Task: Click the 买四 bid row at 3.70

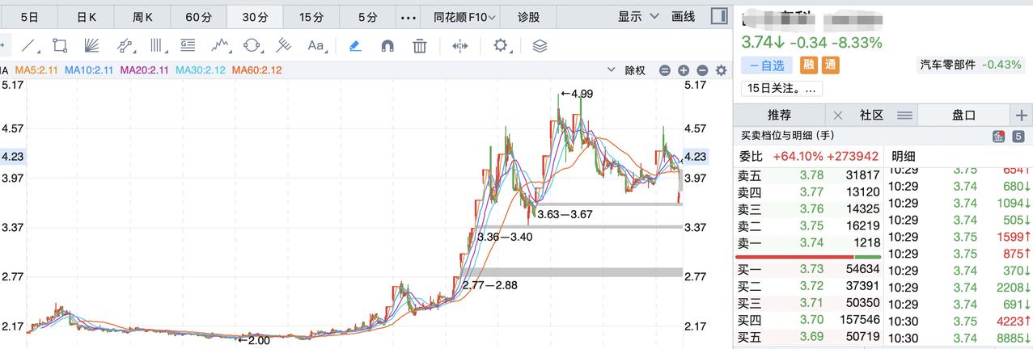Action: click(x=809, y=319)
